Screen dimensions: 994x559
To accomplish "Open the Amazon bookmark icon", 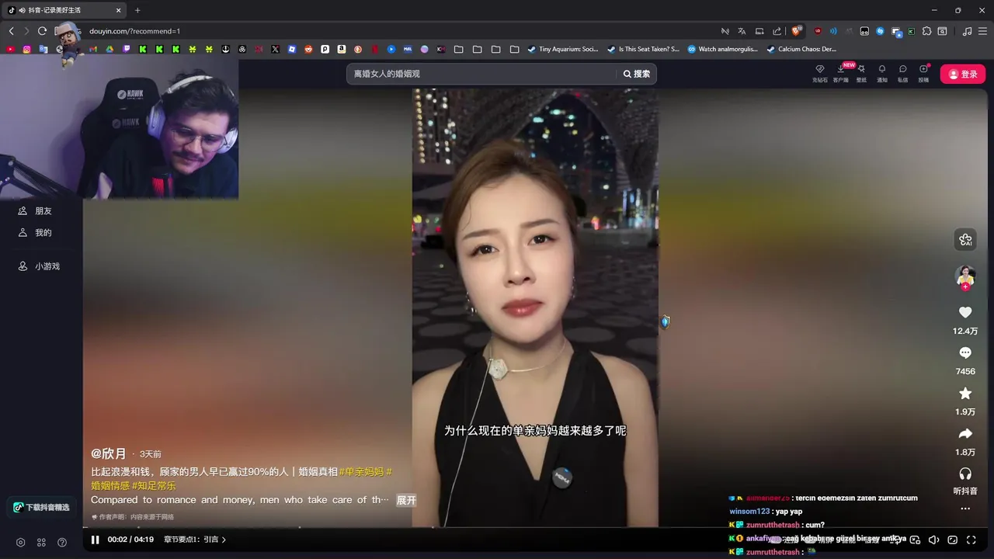I will 342,49.
